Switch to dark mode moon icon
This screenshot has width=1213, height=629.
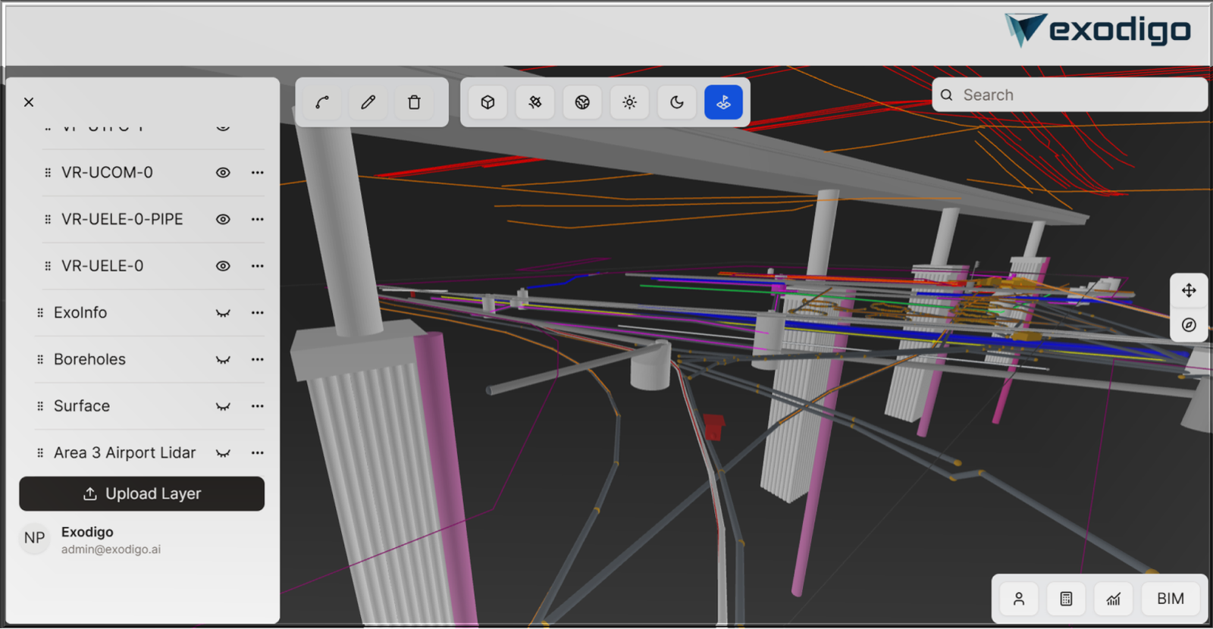pyautogui.click(x=677, y=102)
